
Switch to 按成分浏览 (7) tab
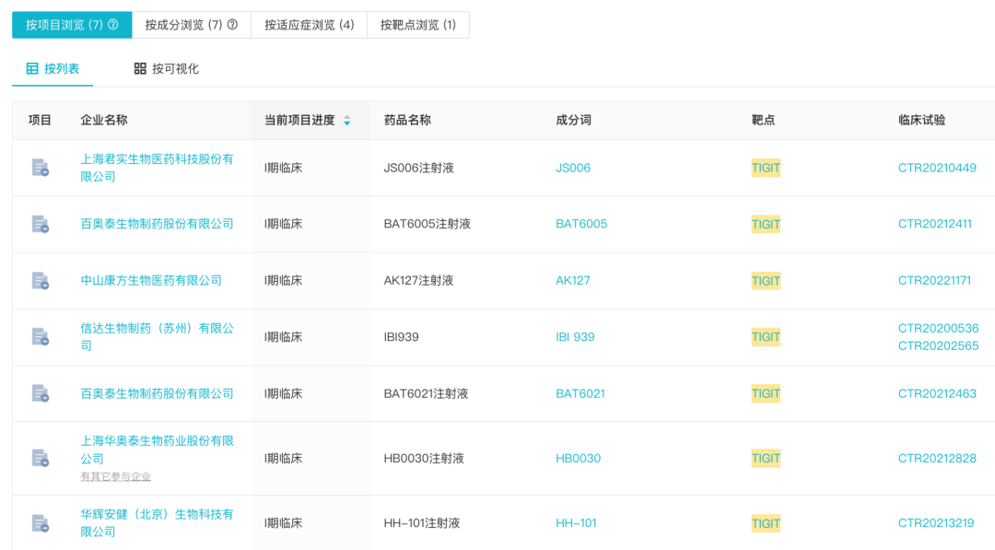tap(191, 25)
